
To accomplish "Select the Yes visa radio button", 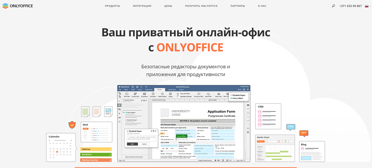I will coord(216,148).
